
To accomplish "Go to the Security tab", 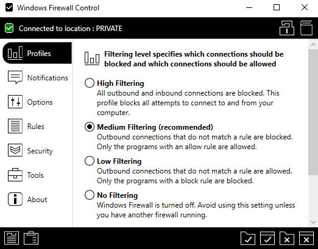I will 37,150.
